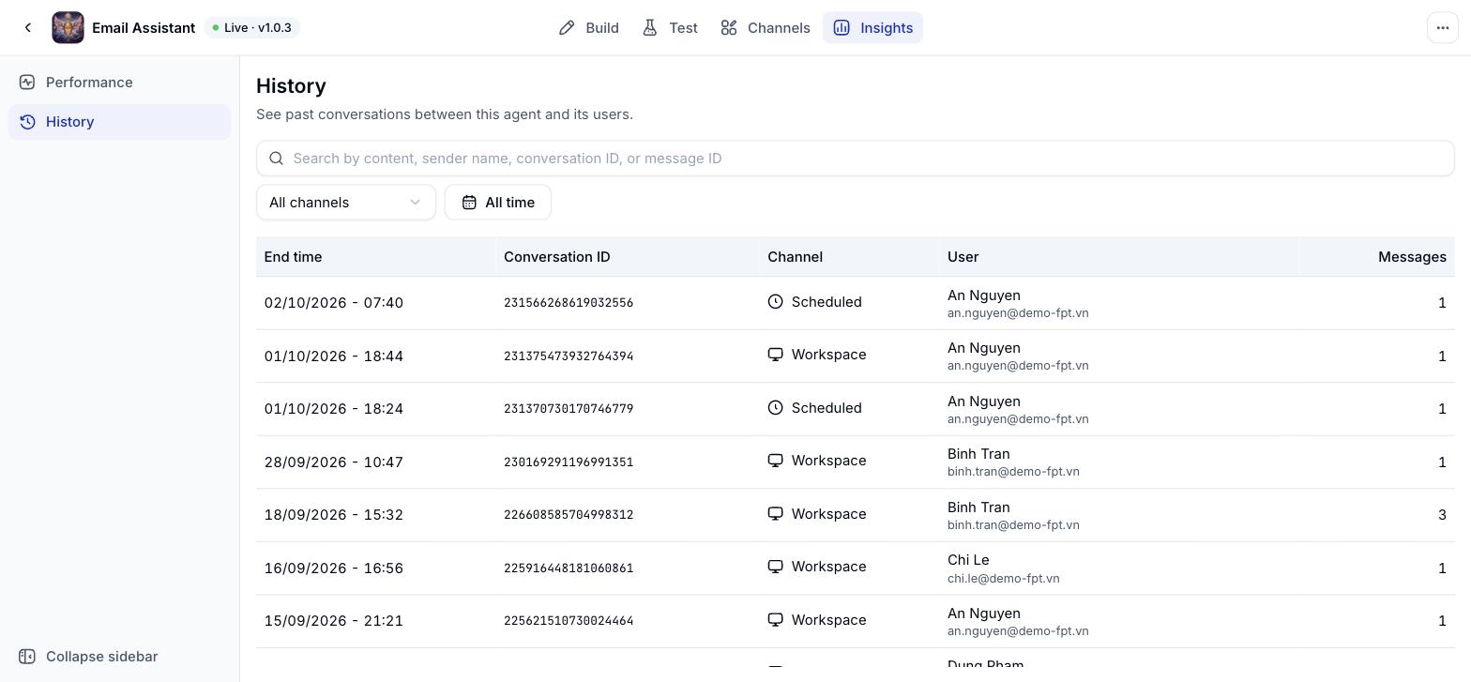
Task: Open the All channels dropdown
Action: (346, 203)
